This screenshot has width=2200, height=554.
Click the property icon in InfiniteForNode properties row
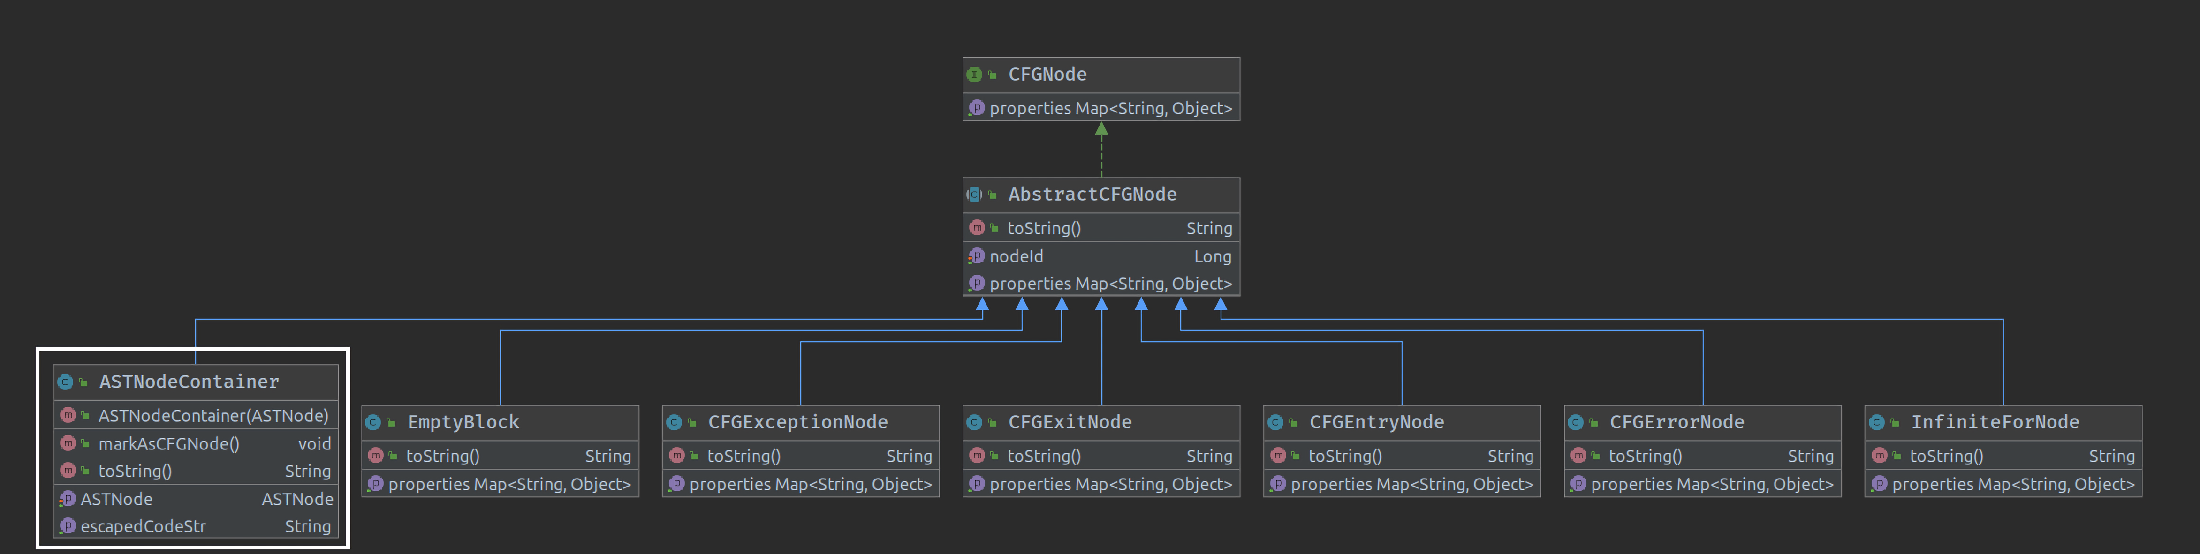tap(1878, 484)
